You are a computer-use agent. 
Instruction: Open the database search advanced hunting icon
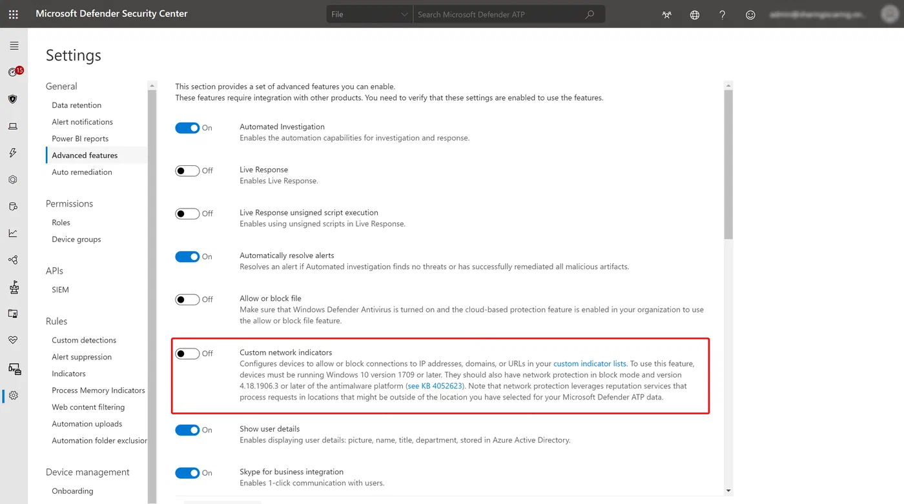[13, 207]
